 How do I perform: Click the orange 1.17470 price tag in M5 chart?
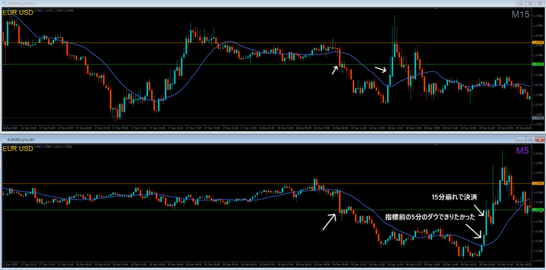click(539, 183)
